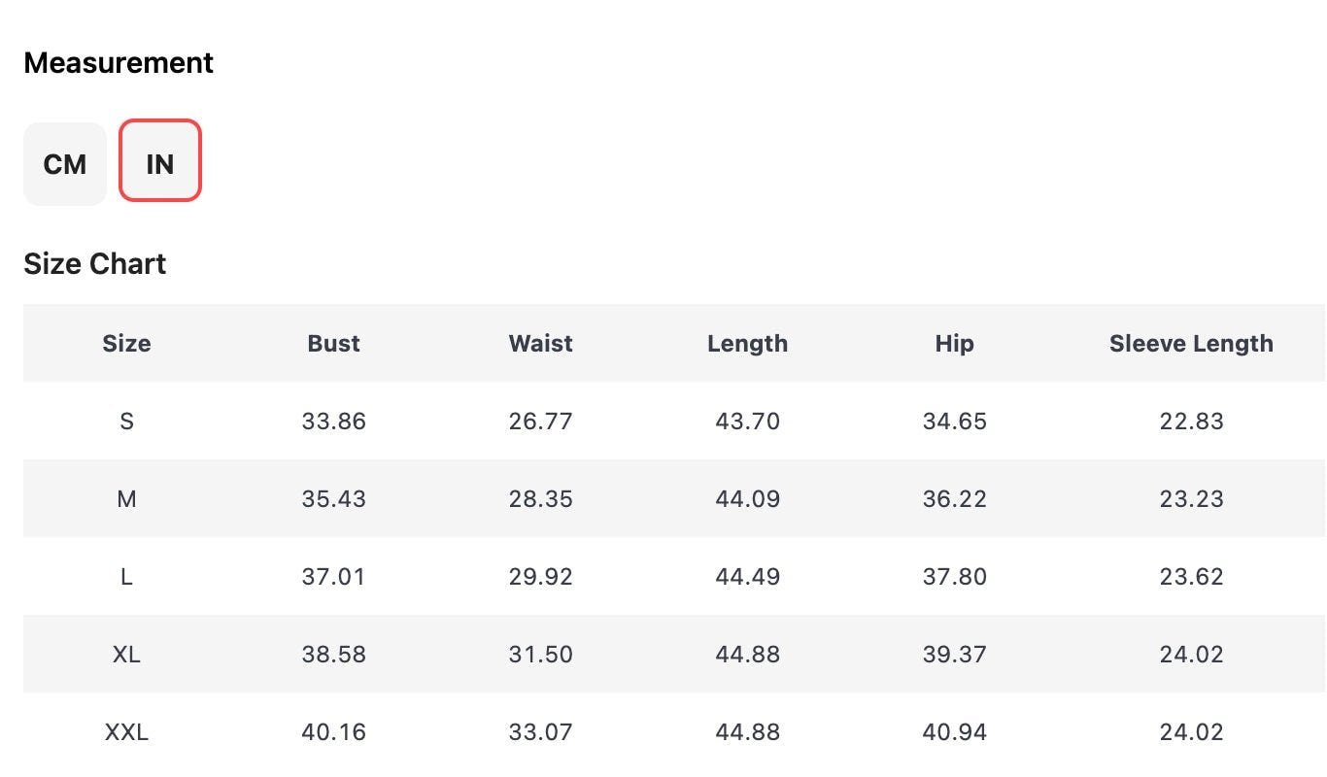Click the Sleeve Length column header
The height and width of the screenshot is (777, 1327).
coord(1191,343)
